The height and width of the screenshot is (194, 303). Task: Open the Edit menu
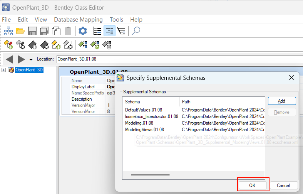(23, 20)
